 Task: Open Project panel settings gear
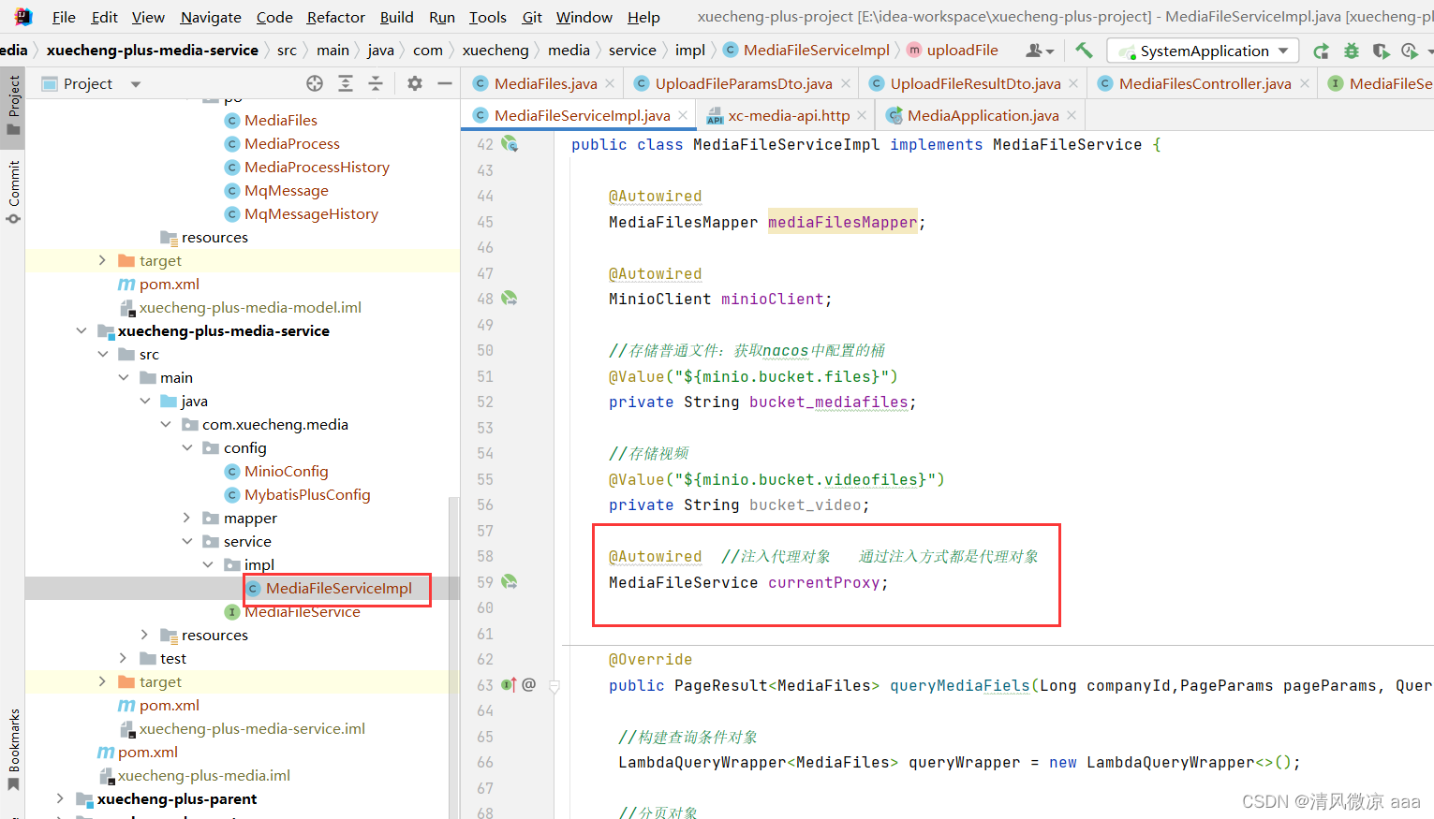(415, 83)
